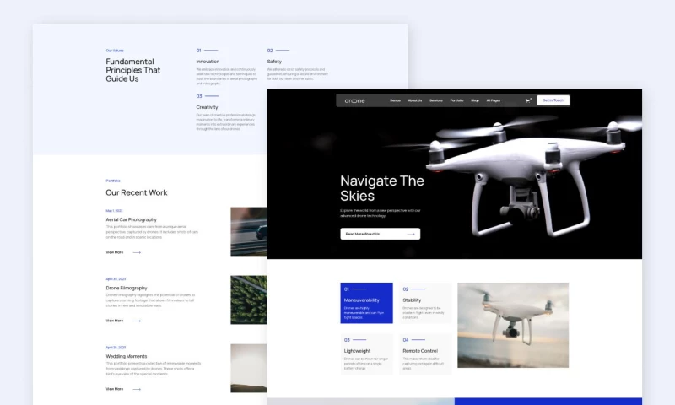Open the Wedding Moments thumbnail image
Screen dimensions: 675x405
[x=249, y=368]
